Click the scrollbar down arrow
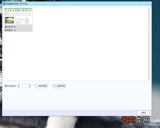Image resolution: width=160 pixels, height=128 pixels. coord(149,80)
